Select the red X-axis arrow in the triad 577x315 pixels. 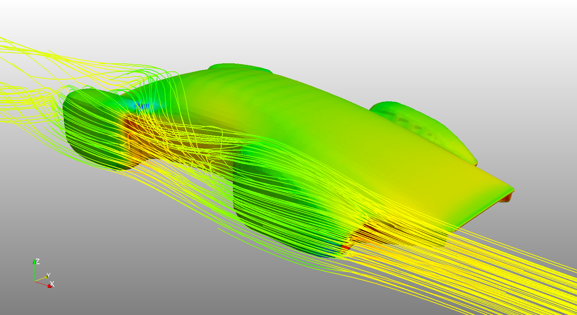tap(50, 287)
